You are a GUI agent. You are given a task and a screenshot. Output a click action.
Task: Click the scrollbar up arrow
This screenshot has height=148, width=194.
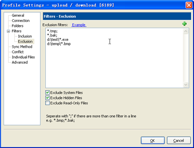tap(186, 31)
